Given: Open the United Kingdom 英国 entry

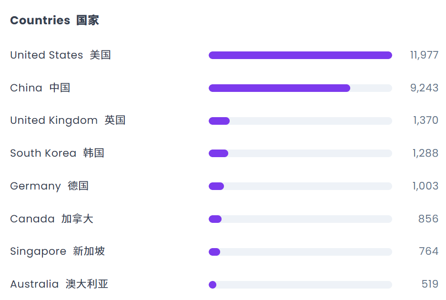Looking at the screenshot, I should pyautogui.click(x=68, y=120).
